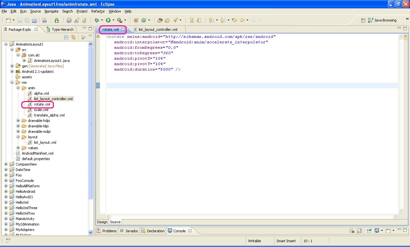This screenshot has width=410, height=247.
Task: Launch Debug with the bug icon
Action: pos(97,20)
